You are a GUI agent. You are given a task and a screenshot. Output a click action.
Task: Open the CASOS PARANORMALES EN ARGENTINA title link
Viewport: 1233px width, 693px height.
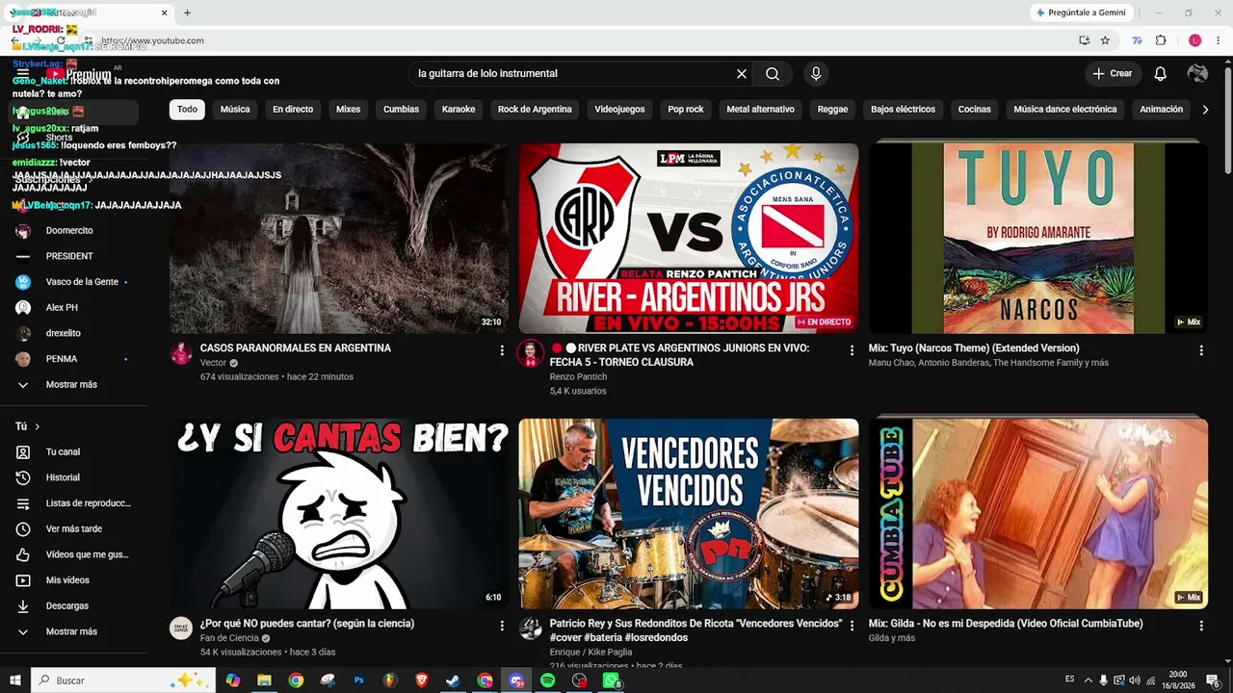click(x=296, y=348)
